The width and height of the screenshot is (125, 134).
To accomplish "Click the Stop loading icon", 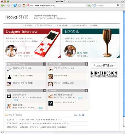I will pyautogui.click(x=20, y=5).
